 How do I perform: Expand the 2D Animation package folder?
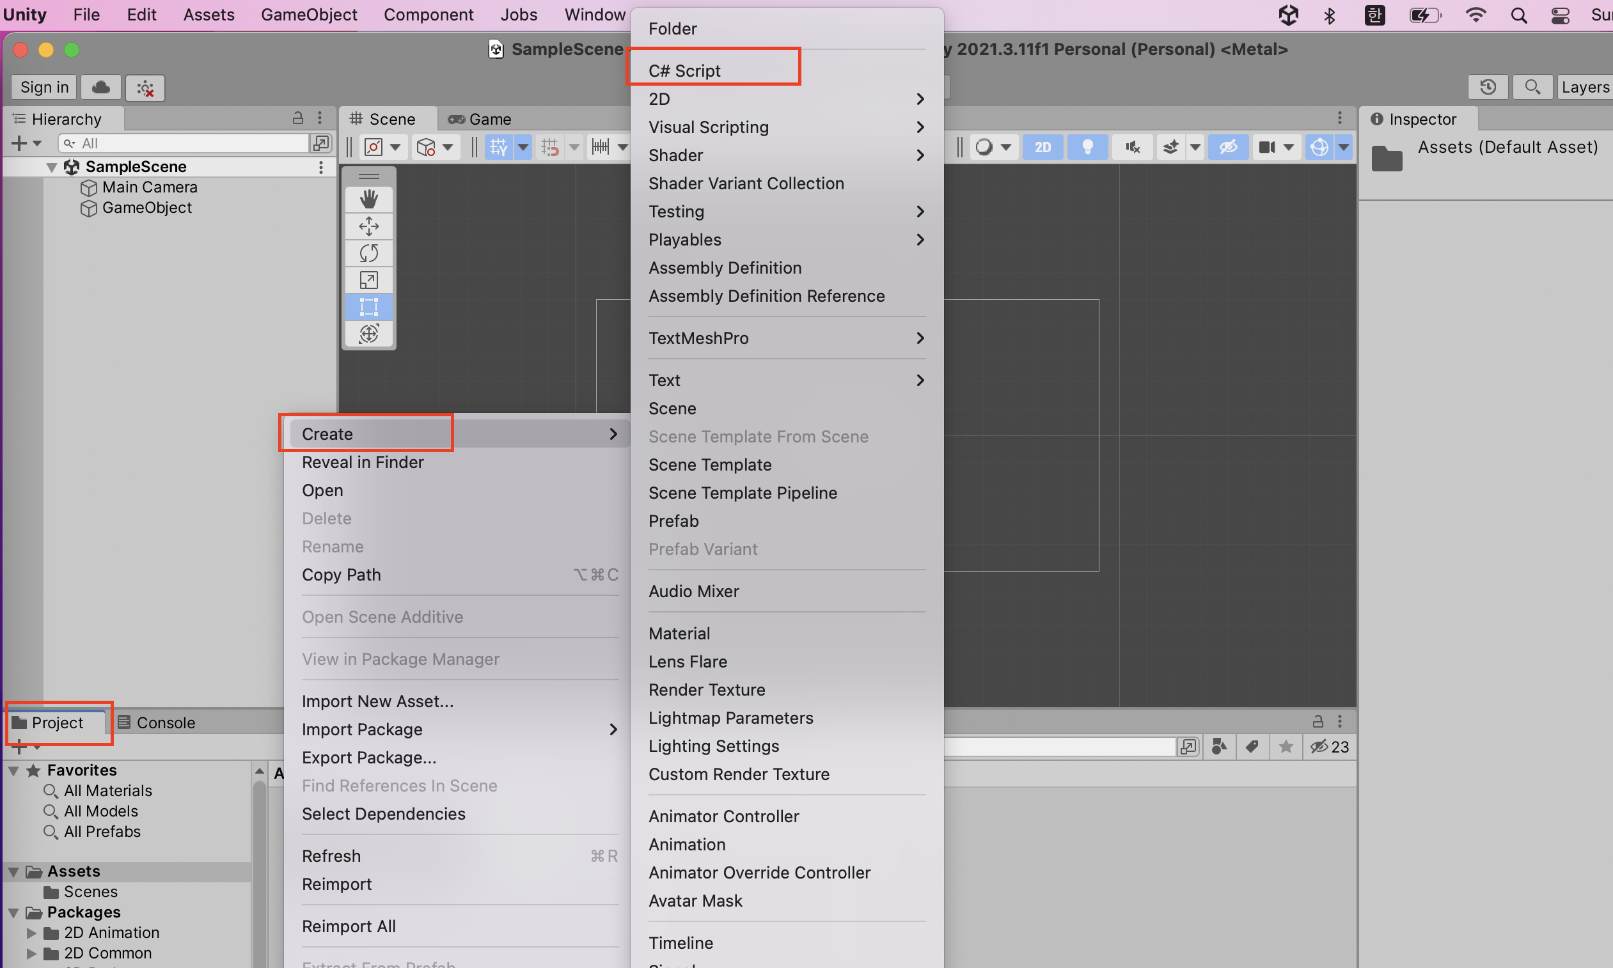(x=31, y=933)
